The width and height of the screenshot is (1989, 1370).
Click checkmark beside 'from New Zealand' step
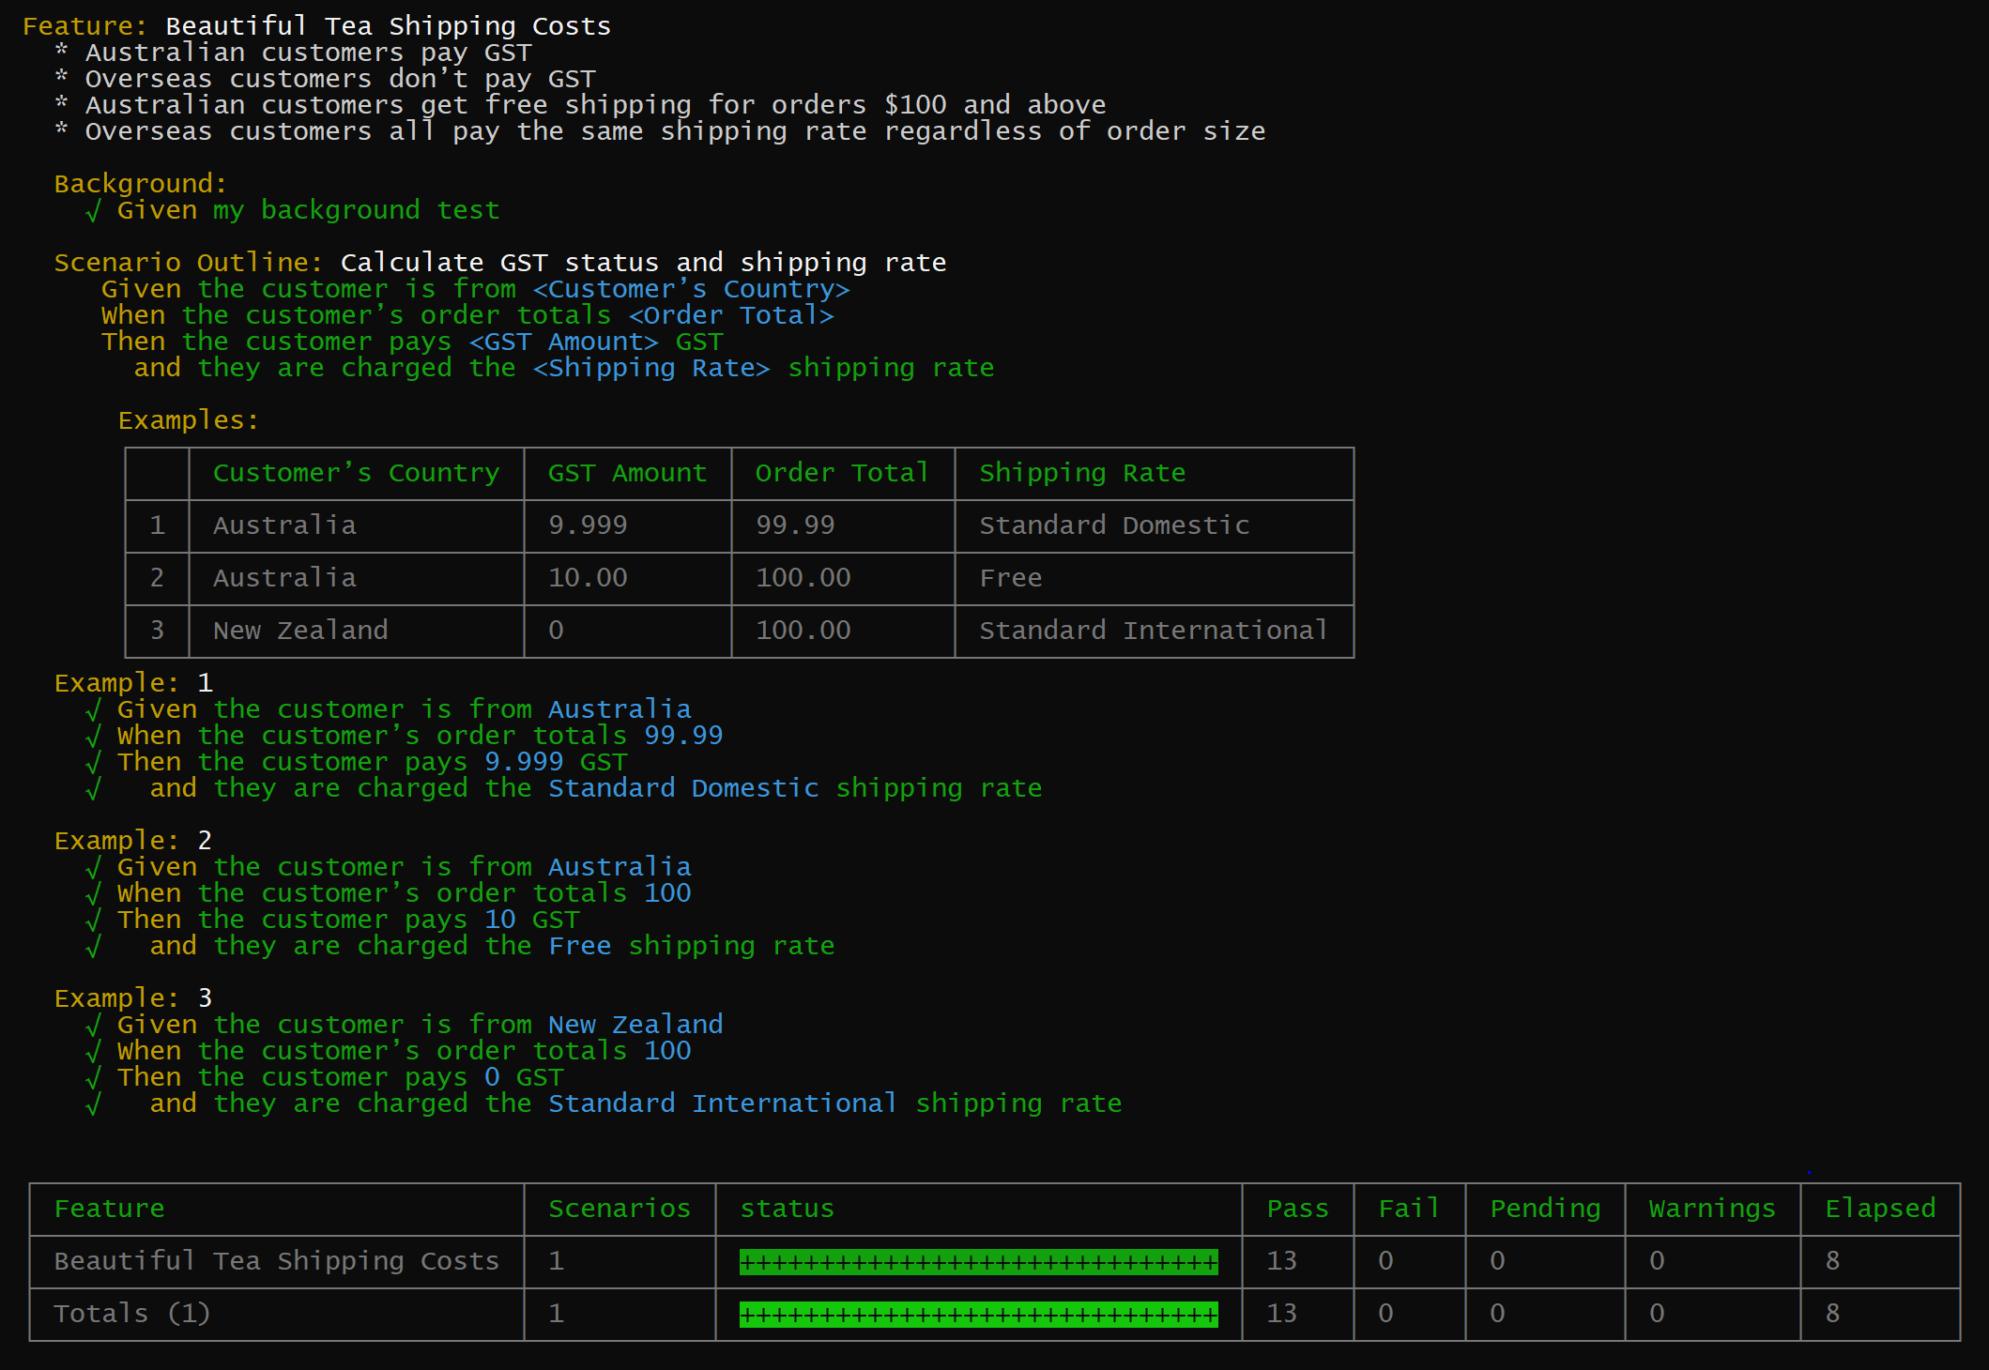click(93, 1026)
